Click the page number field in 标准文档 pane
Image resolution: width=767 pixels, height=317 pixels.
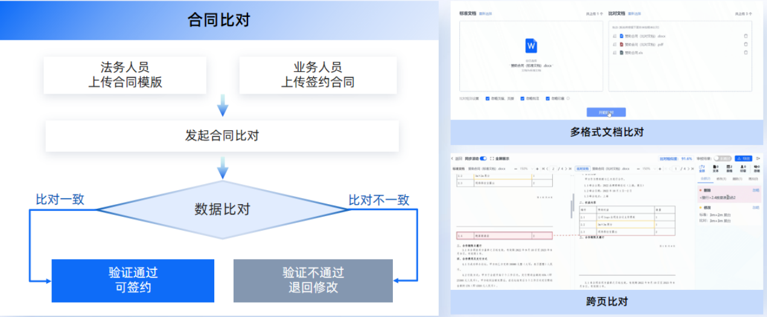[x=553, y=168]
